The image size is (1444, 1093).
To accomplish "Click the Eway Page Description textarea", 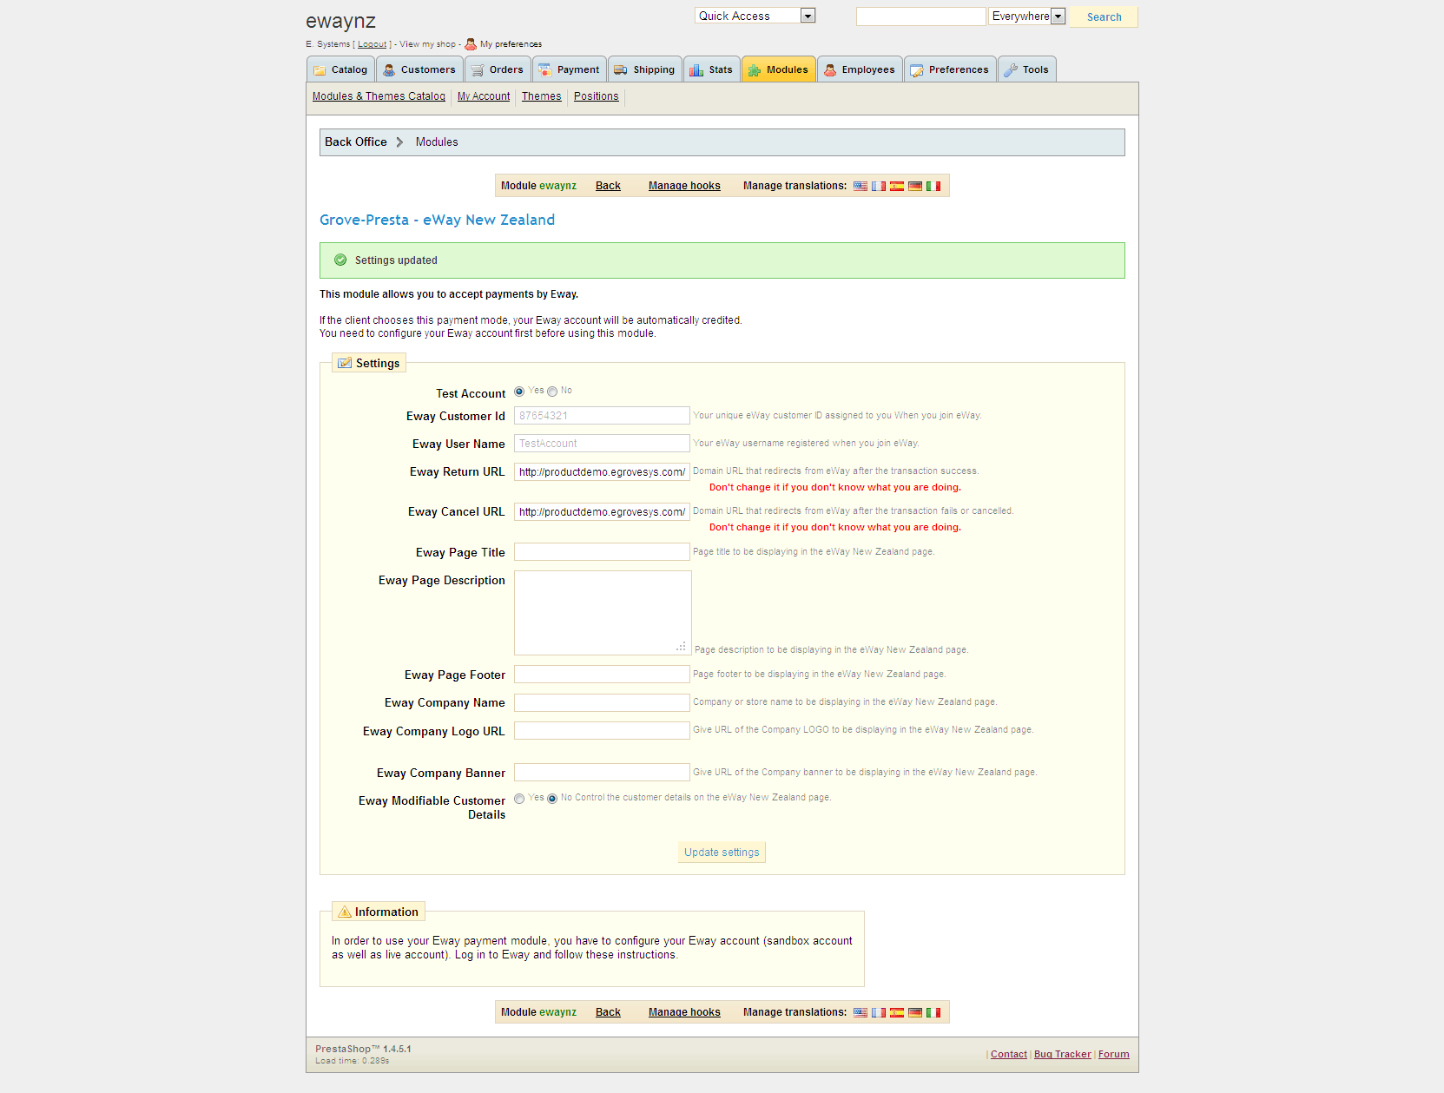I will pyautogui.click(x=603, y=613).
